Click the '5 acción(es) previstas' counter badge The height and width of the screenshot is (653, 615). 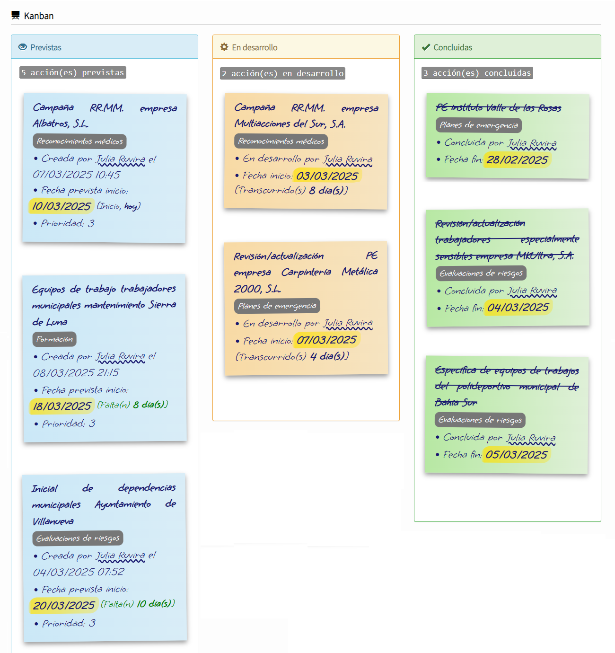[73, 72]
